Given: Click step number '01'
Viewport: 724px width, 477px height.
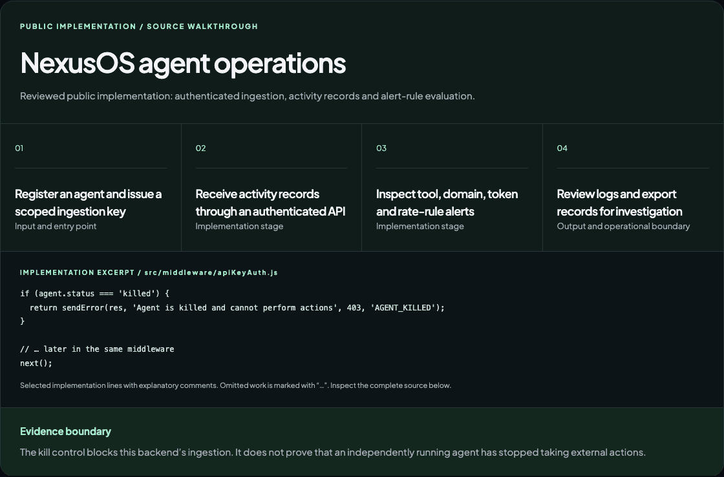Looking at the screenshot, I should pos(19,148).
